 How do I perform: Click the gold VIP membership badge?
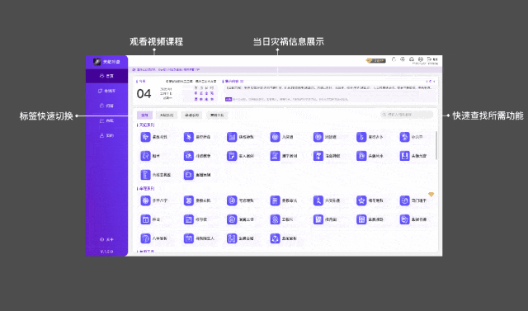(x=376, y=60)
